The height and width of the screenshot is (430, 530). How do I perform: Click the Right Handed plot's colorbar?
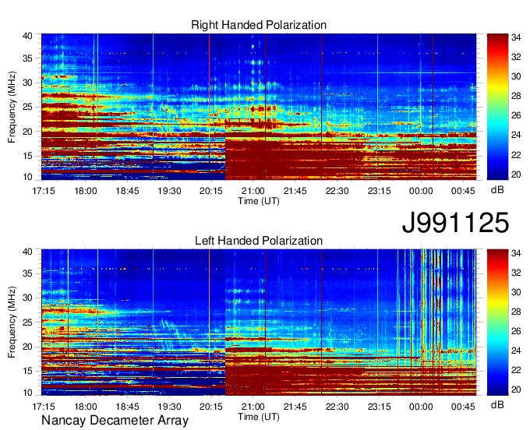point(497,107)
